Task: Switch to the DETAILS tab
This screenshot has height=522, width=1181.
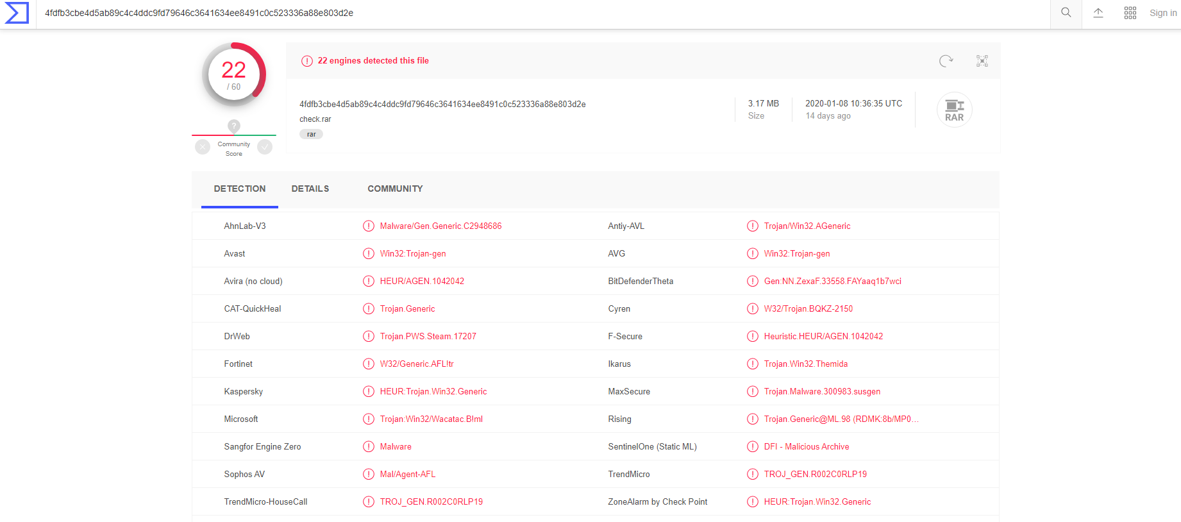Action: pyautogui.click(x=310, y=189)
